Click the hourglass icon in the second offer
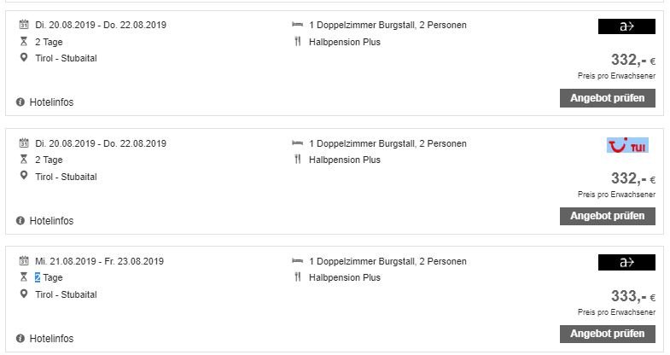Screen dimensions: 670x355 pos(24,160)
